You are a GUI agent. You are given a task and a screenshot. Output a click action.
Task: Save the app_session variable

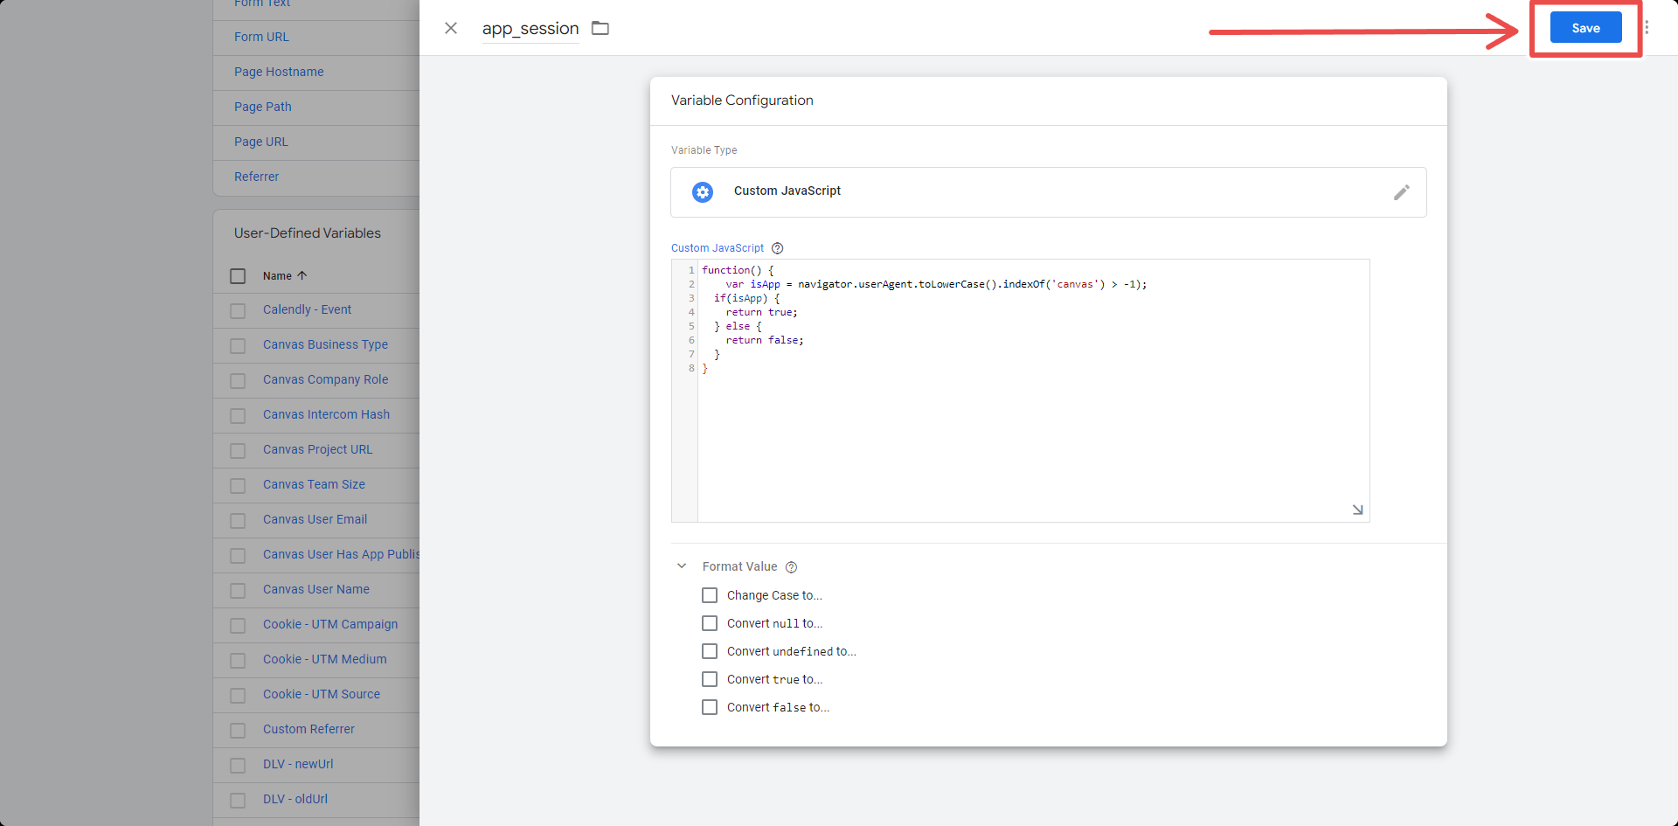point(1585,28)
